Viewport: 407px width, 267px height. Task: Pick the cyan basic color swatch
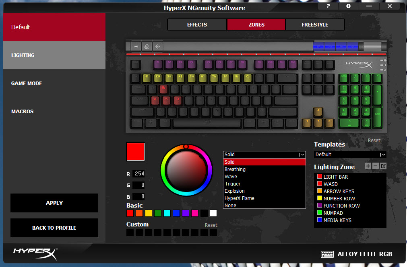coord(167,213)
